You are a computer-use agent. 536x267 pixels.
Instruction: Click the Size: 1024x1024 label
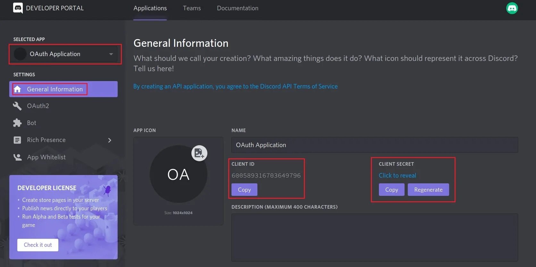coord(178,213)
